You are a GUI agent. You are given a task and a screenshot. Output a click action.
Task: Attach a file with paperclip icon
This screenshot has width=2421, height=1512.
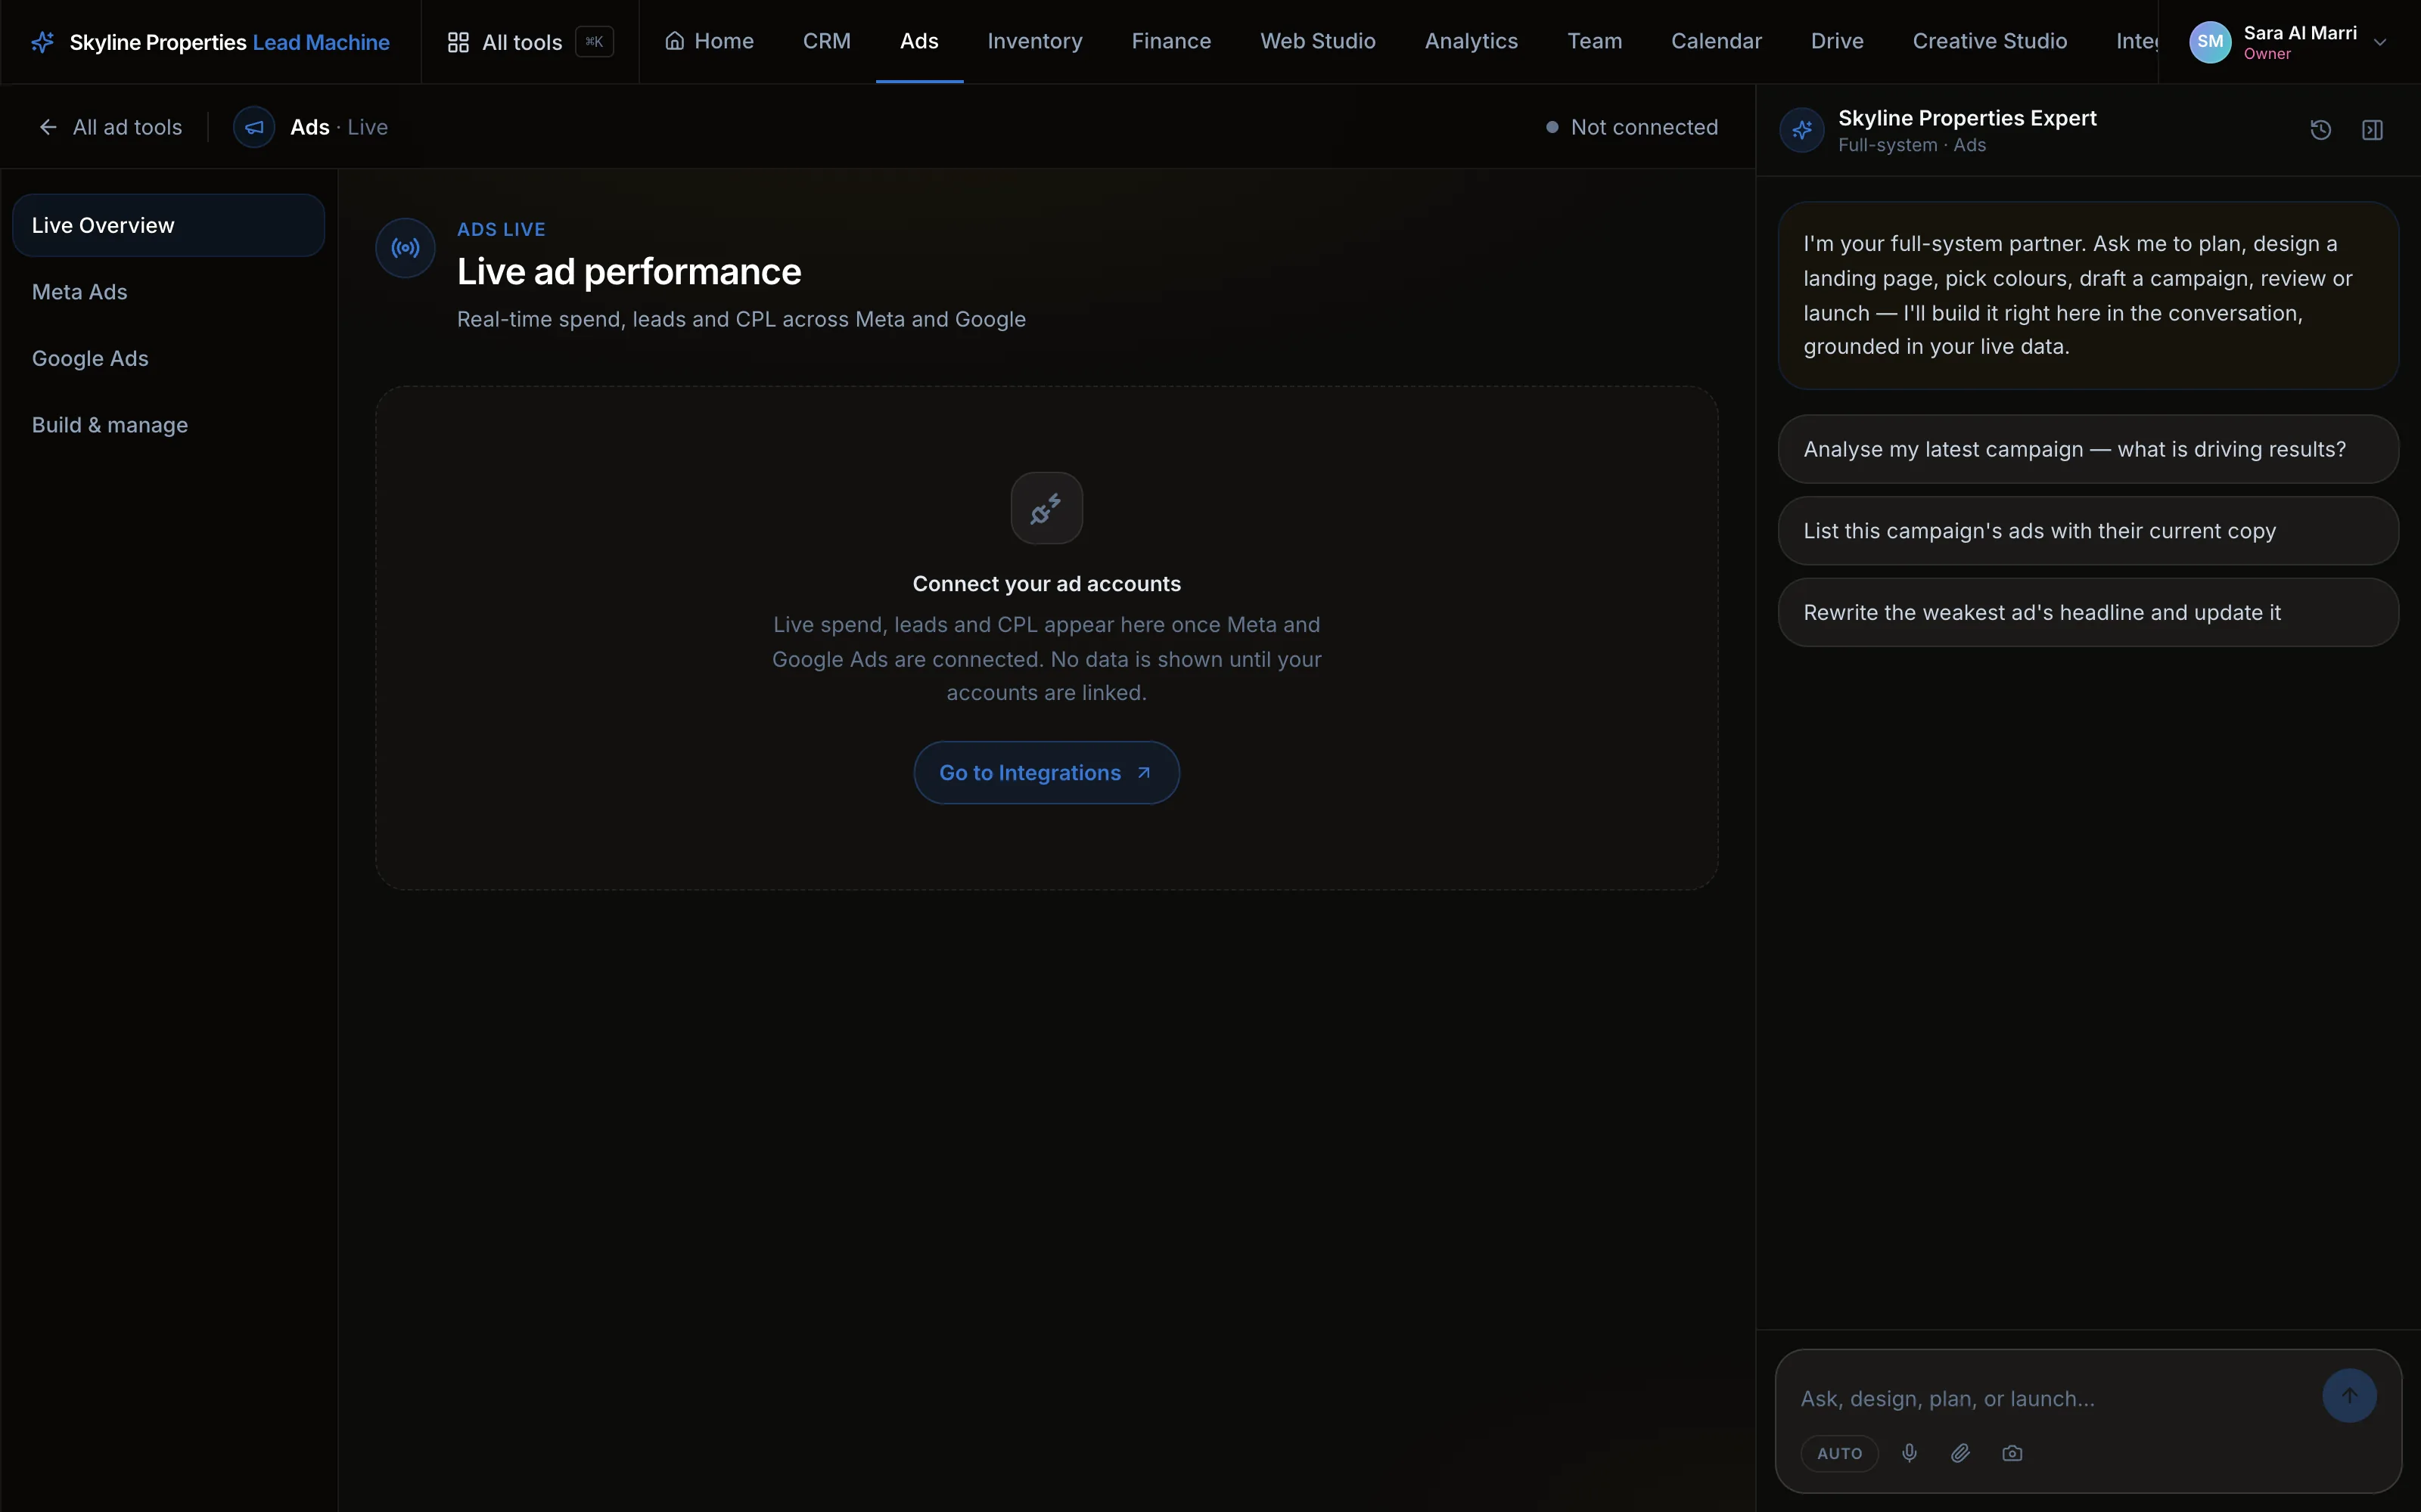point(1961,1453)
